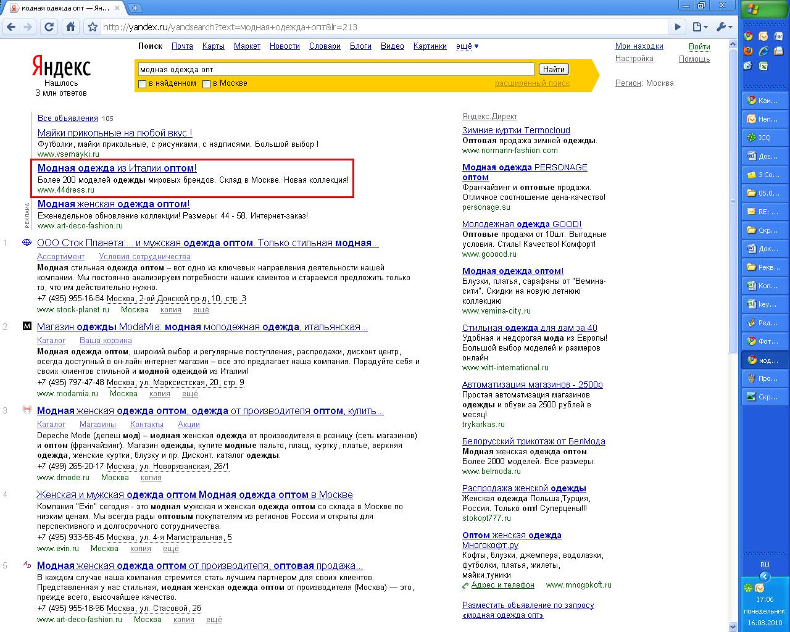Viewport: 790px width, 632px height.
Task: Enable 'в найденном' checkbox
Action: pos(143,84)
